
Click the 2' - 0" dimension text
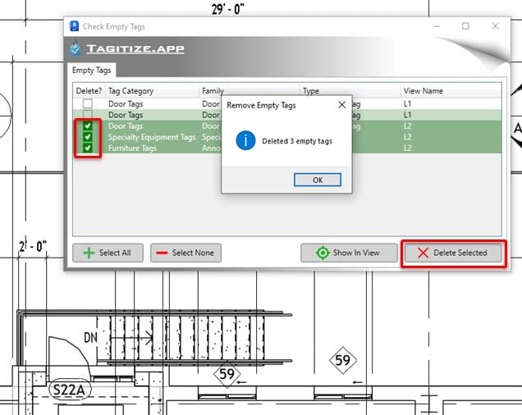(33, 246)
